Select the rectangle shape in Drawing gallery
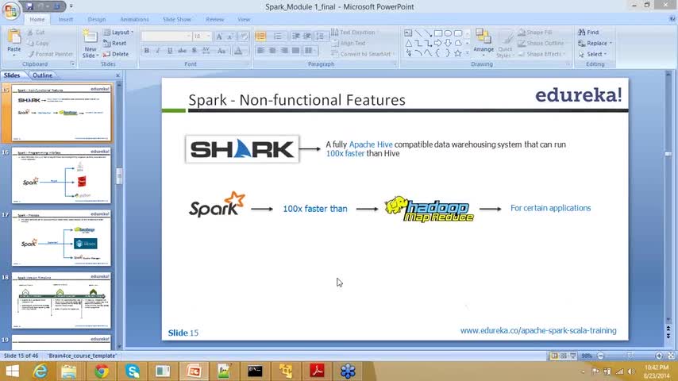678x381 pixels. (x=438, y=33)
